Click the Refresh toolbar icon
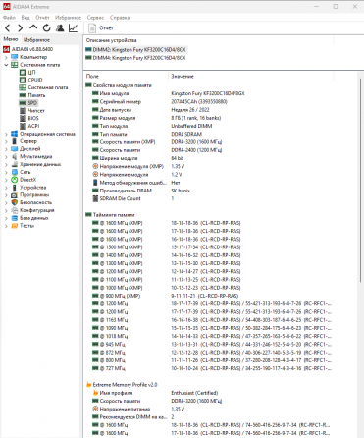Screen dimensions: 364x438 coord(47,28)
